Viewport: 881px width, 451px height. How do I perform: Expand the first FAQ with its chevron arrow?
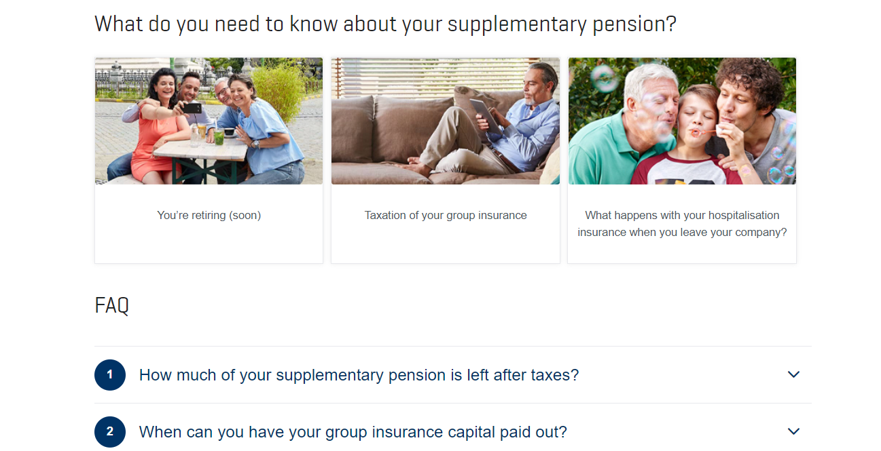pos(793,374)
